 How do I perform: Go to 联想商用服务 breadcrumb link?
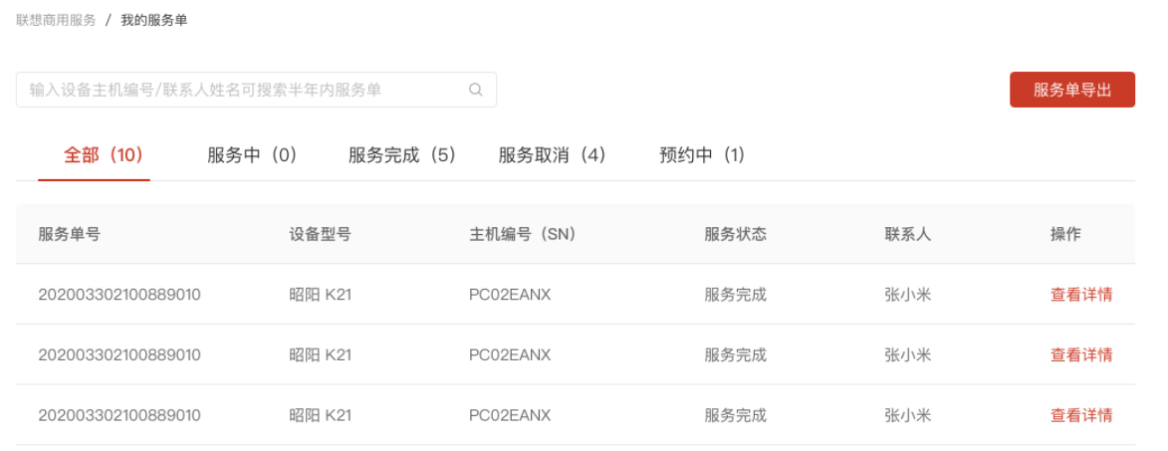56,20
